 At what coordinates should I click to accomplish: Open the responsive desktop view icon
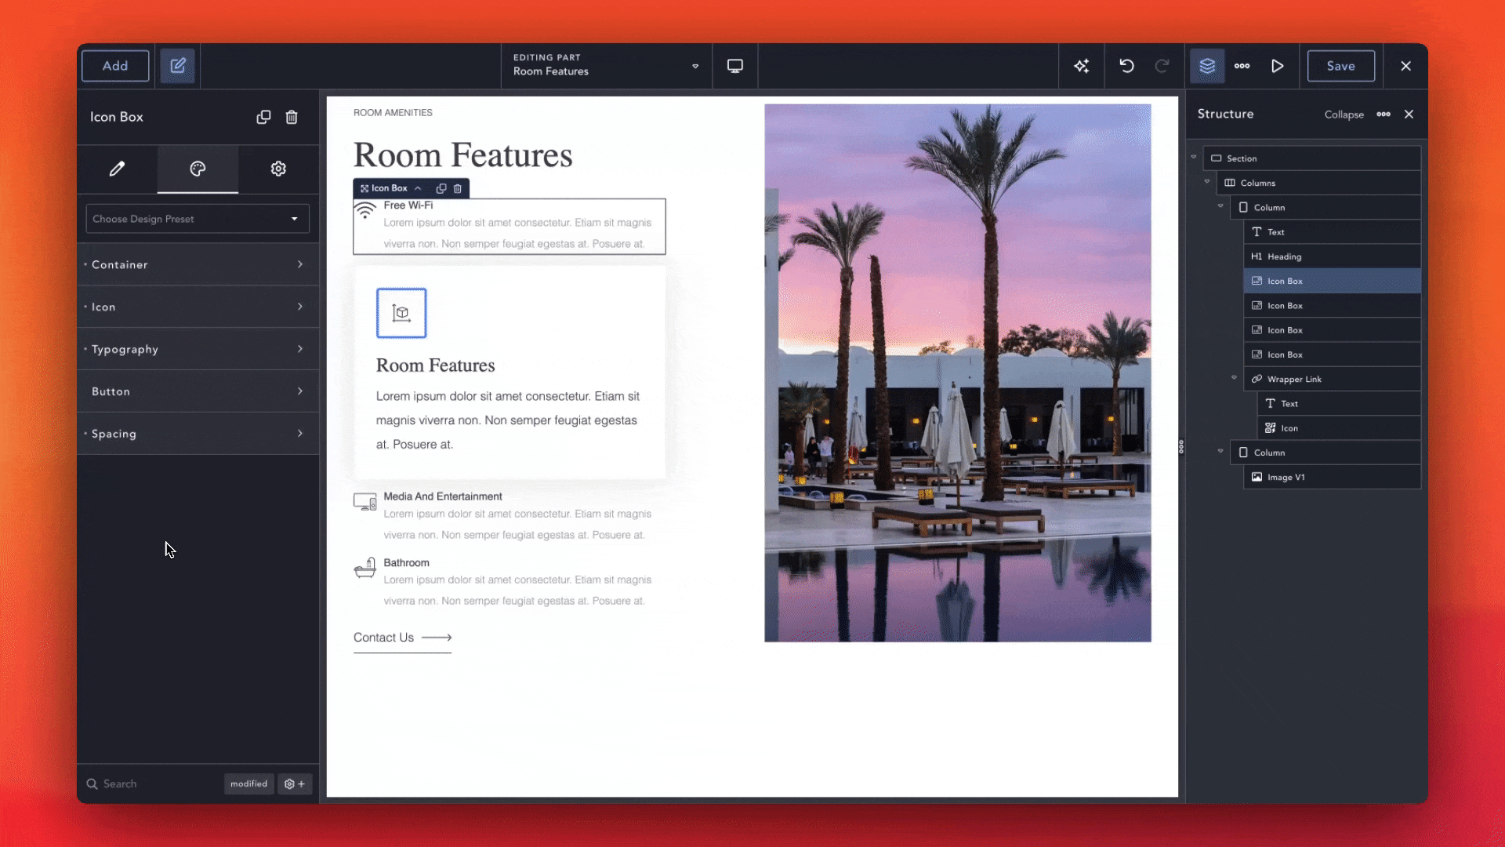coord(734,66)
